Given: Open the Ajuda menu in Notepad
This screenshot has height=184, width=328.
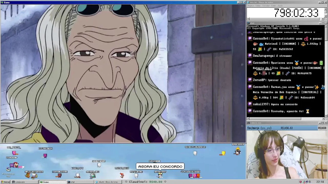Looking at the screenshot, I should tap(280, 6).
